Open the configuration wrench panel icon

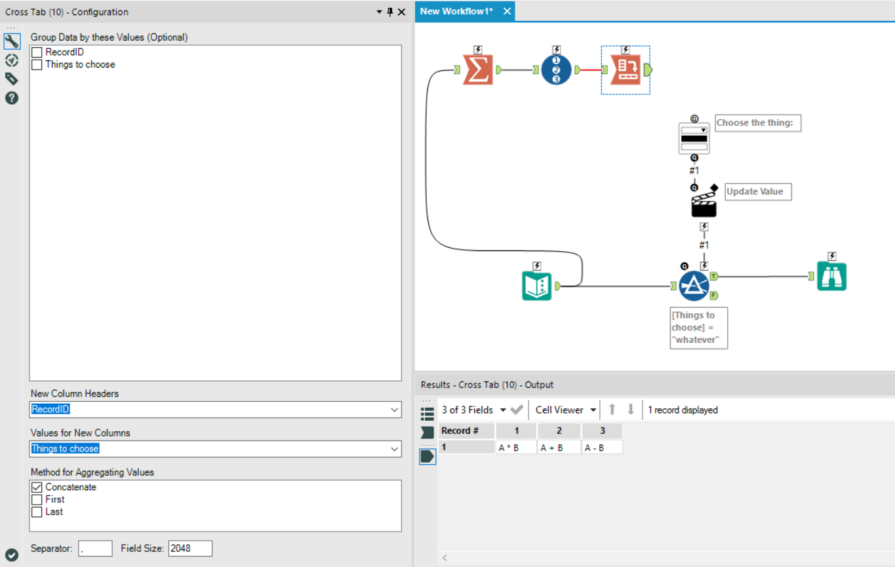(11, 41)
